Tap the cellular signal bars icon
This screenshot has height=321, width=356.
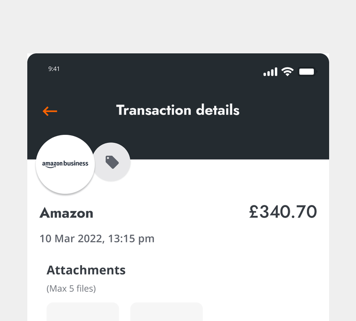270,72
